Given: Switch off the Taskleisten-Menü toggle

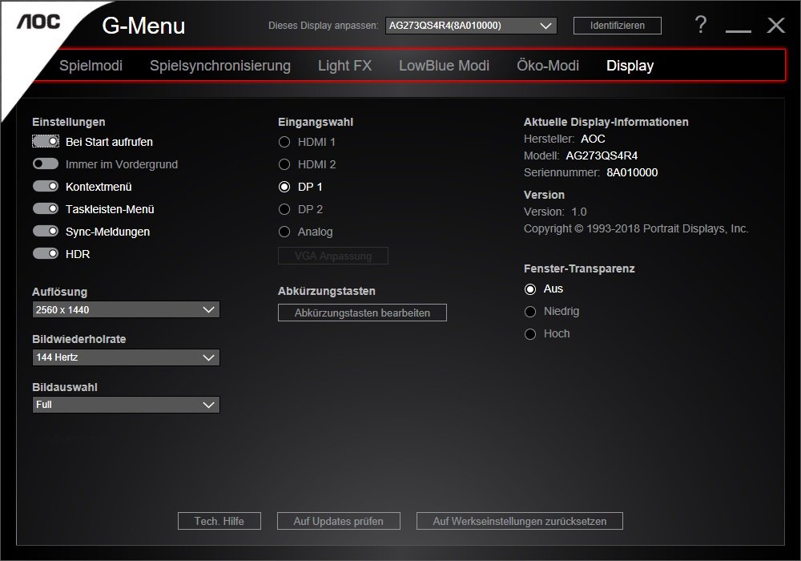Looking at the screenshot, I should 46,209.
